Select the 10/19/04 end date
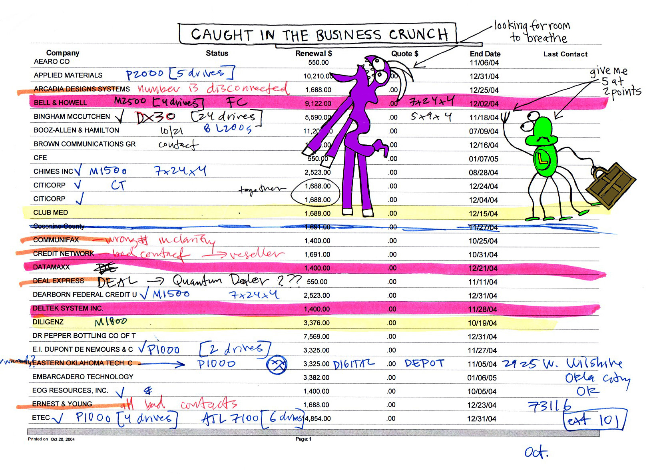Screen dimensions: 649x474 483,323
